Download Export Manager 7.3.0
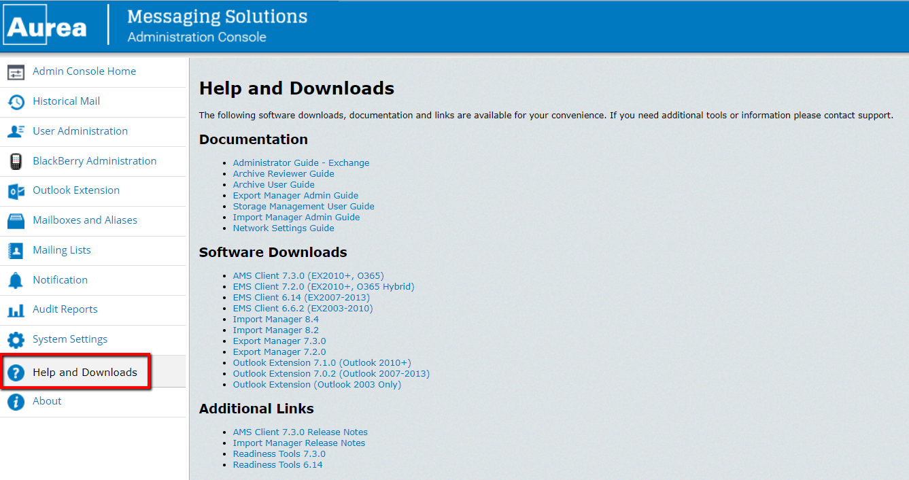 tap(279, 341)
